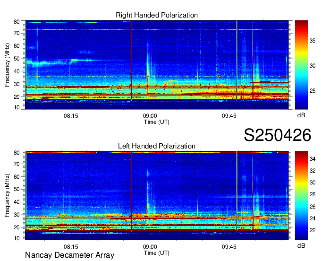This screenshot has height=261, width=321.
Task: Click the 26 value on Left Handed colorbar
Action: point(313,207)
